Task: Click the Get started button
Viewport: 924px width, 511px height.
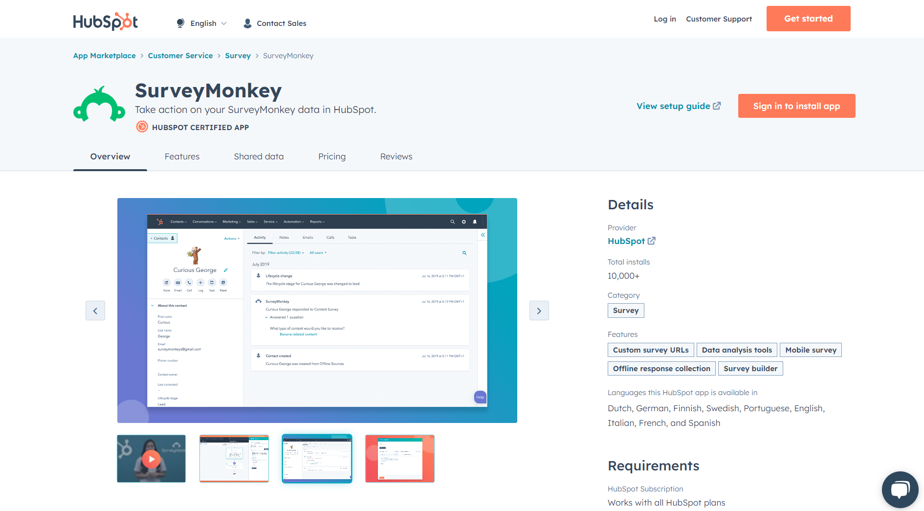Action: [808, 19]
